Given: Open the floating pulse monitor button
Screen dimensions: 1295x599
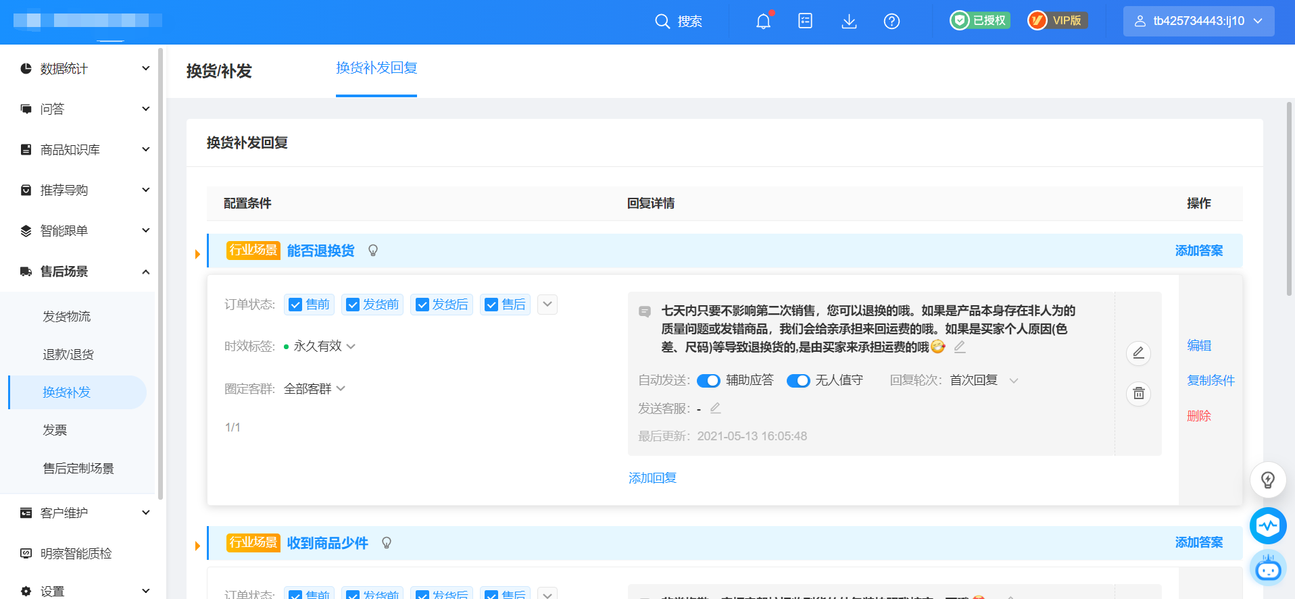Looking at the screenshot, I should tap(1268, 525).
